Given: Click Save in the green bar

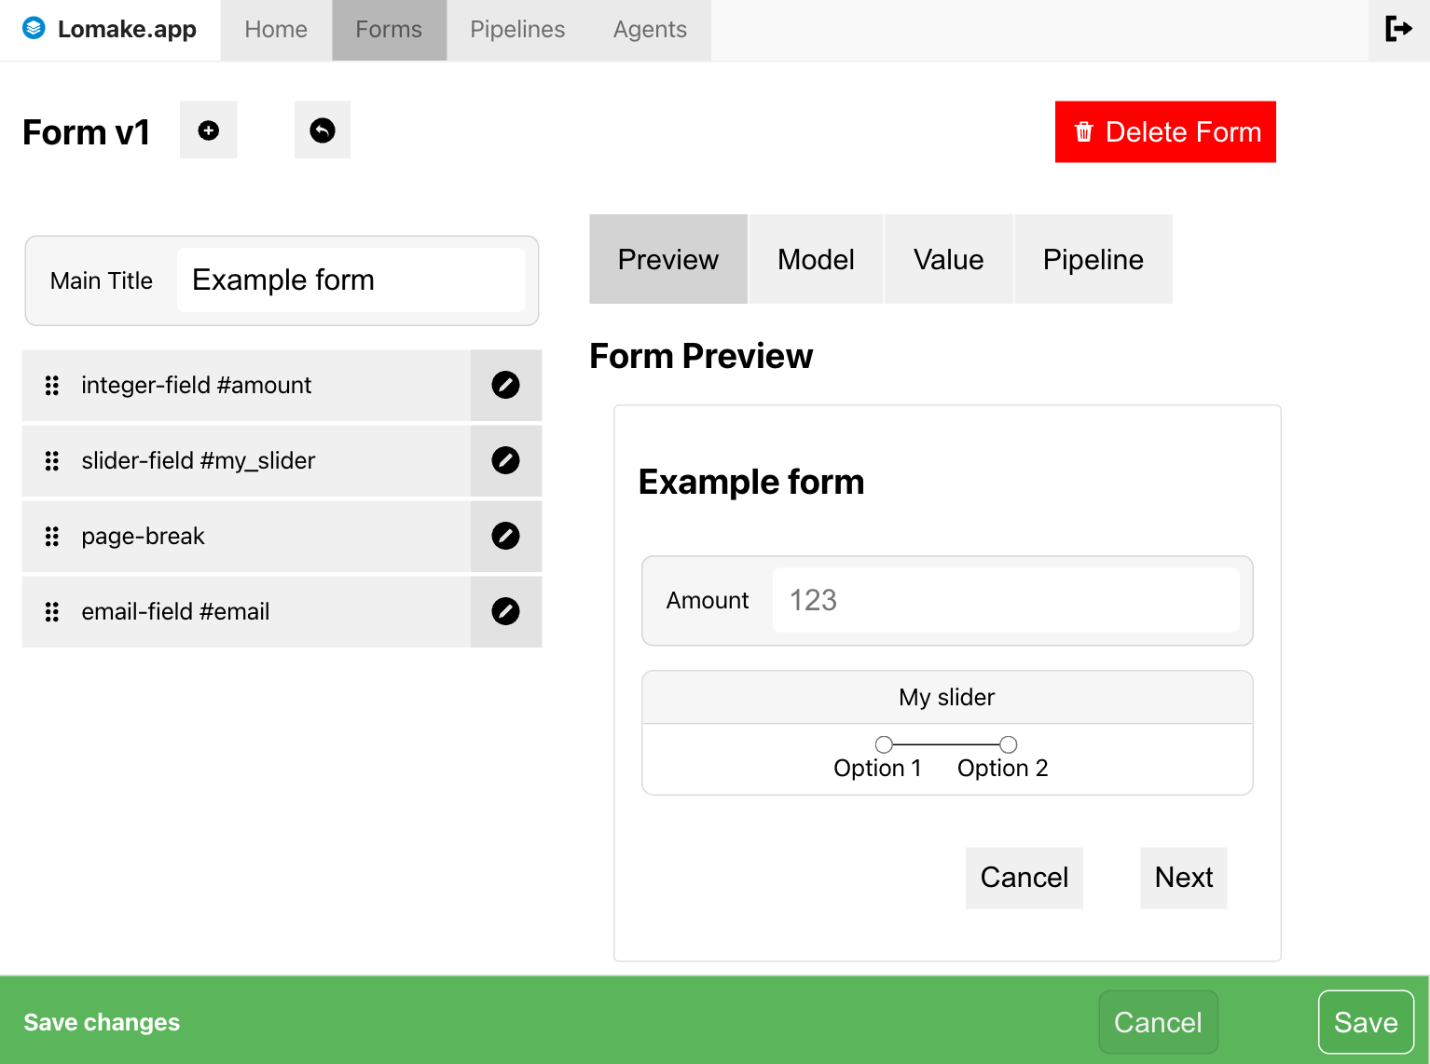Looking at the screenshot, I should [1367, 1022].
